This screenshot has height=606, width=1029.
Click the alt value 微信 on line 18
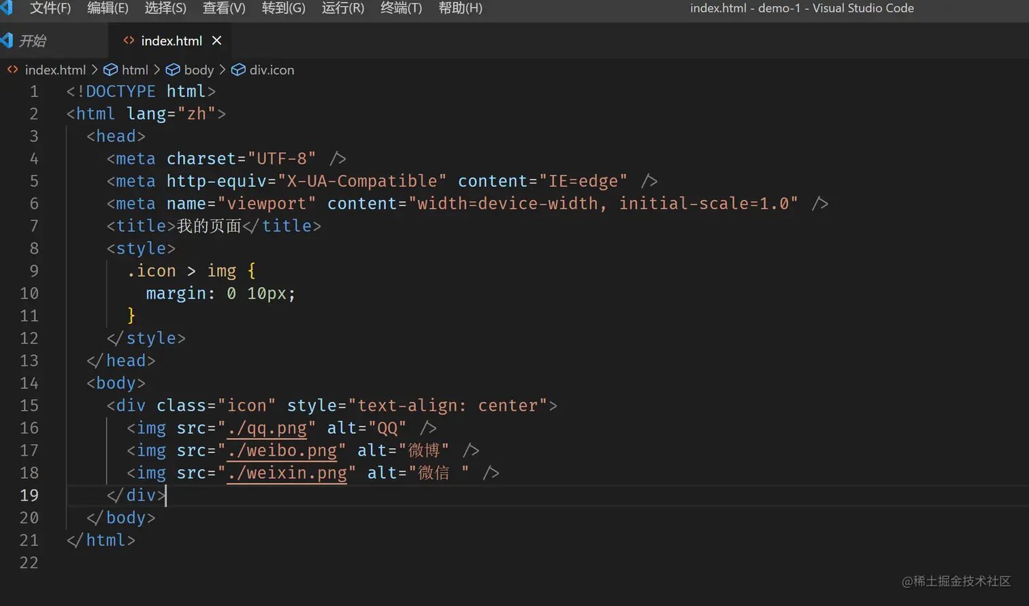pos(434,473)
